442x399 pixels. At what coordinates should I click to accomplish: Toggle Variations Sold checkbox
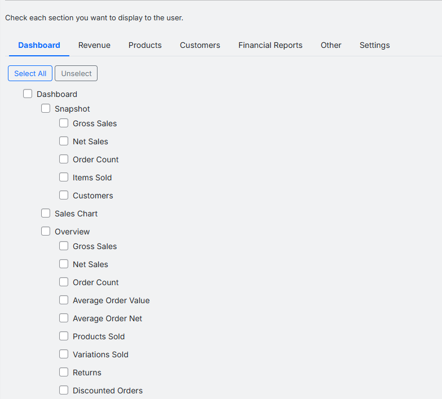click(x=64, y=354)
